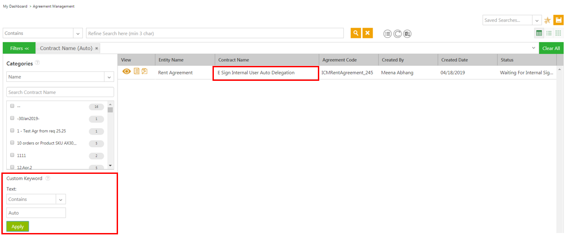Collapse the green Filters tab
This screenshot has height=252, width=567.
click(19, 48)
